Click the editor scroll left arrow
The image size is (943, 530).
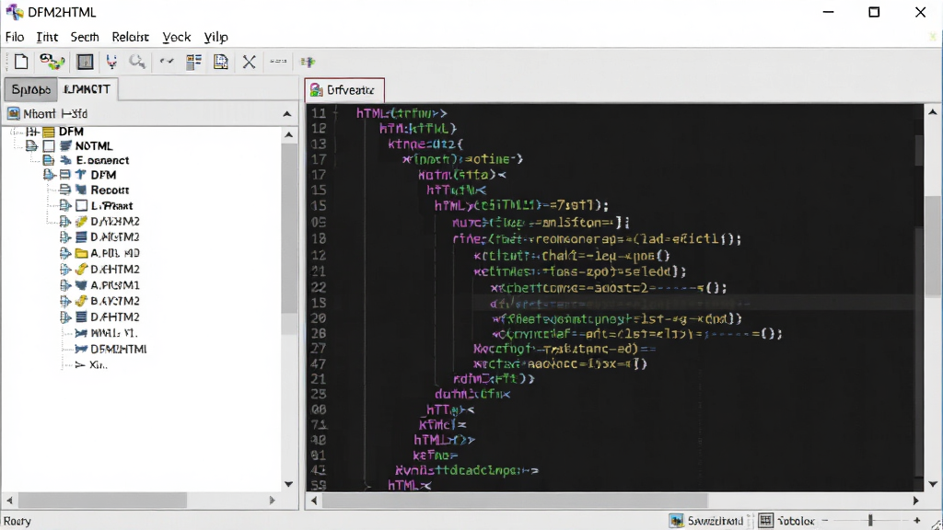[313, 500]
